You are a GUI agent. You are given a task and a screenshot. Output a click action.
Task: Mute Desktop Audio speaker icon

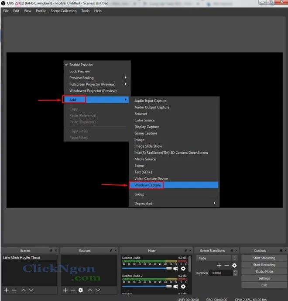pos(176,268)
